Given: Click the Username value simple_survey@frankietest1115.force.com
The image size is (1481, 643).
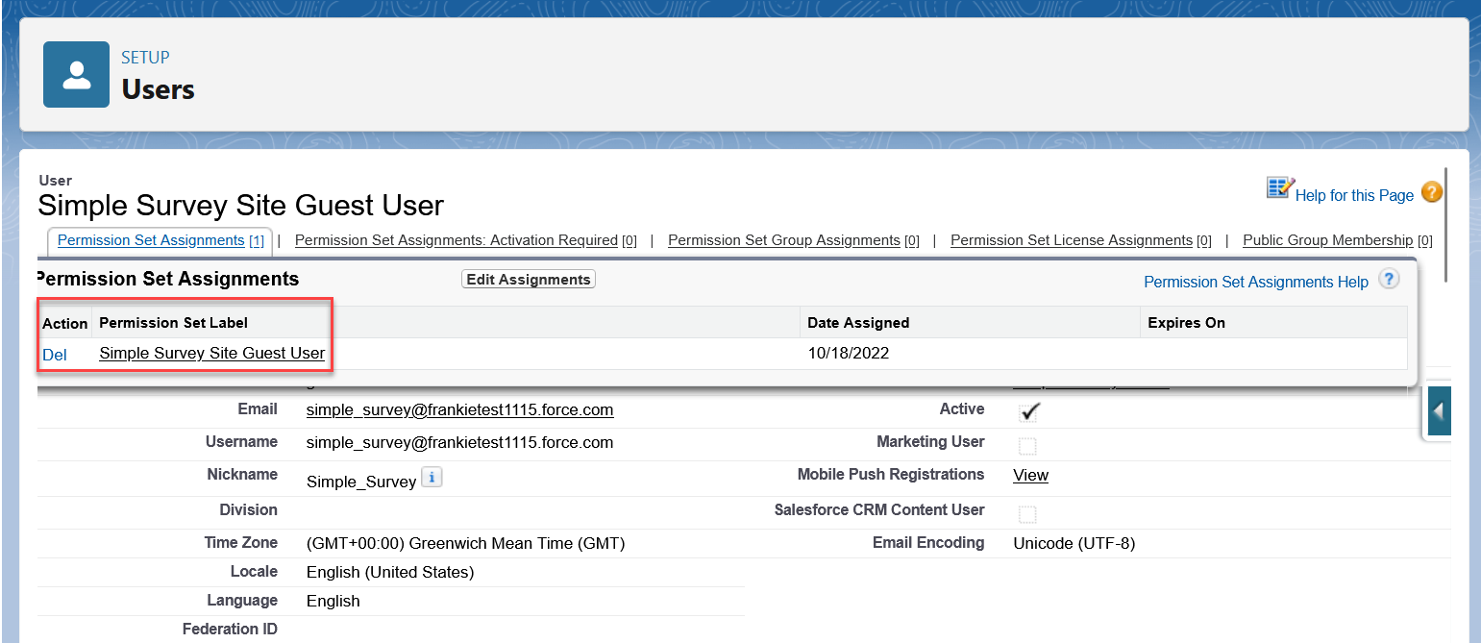Looking at the screenshot, I should pyautogui.click(x=459, y=442).
